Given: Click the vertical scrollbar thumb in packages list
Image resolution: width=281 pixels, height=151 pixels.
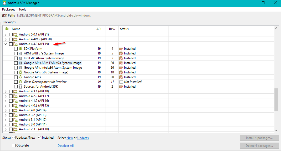Looking at the screenshot, I should click(276, 100).
